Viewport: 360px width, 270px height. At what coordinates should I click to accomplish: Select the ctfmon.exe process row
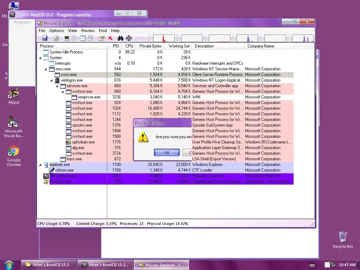[165, 170]
